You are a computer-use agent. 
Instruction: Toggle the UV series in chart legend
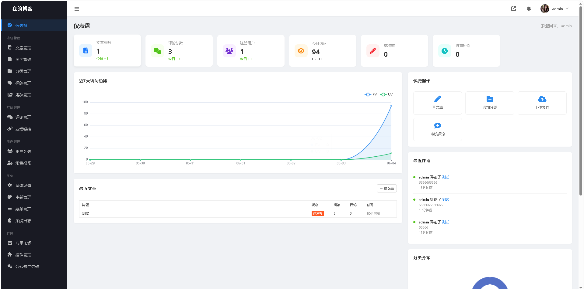point(386,94)
